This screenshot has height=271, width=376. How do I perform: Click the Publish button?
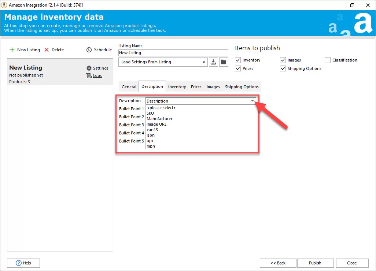pyautogui.click(x=315, y=263)
